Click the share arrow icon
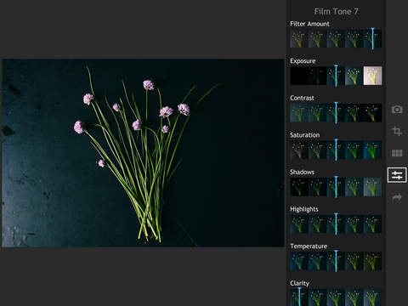Viewport: 408px width, 306px height. (397, 197)
